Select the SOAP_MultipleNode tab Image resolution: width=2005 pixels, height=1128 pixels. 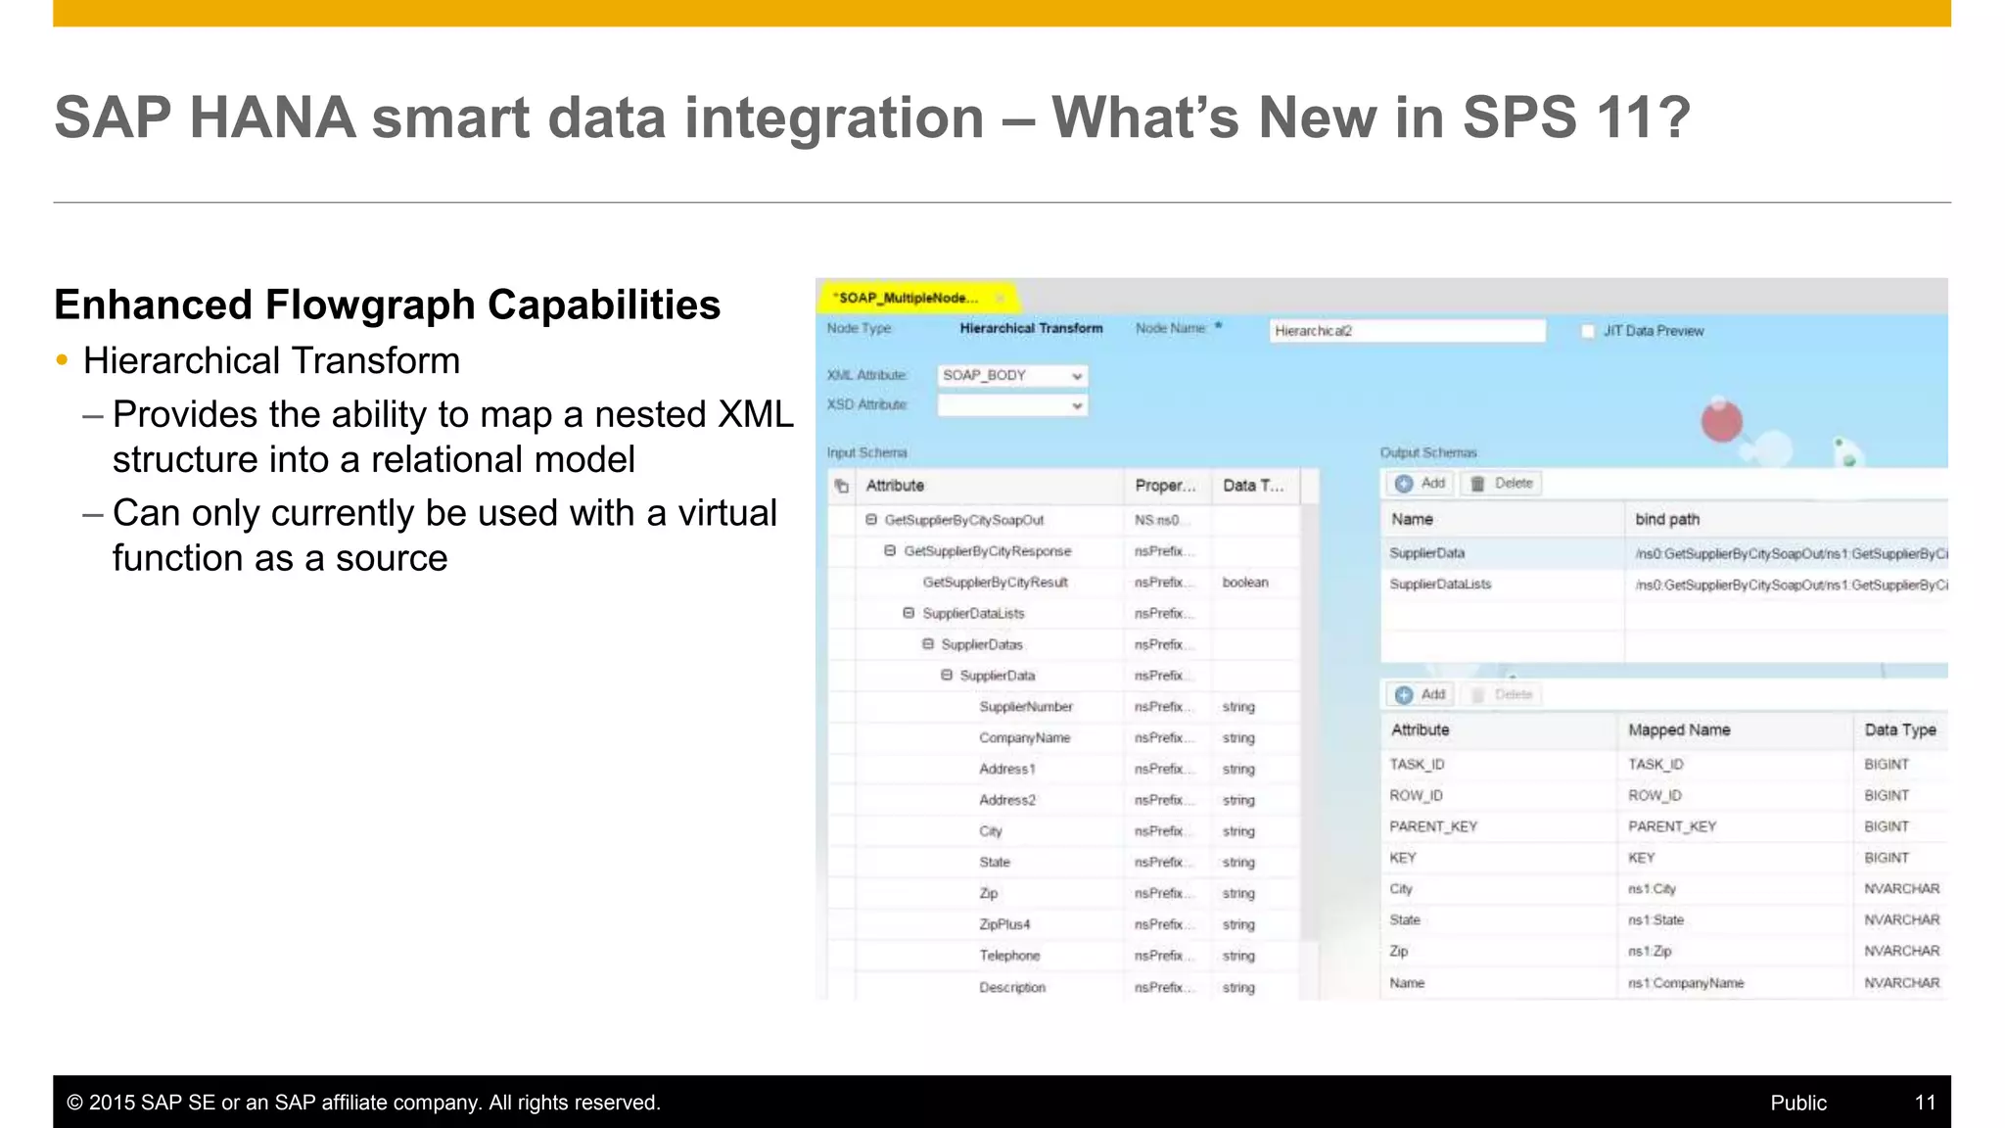coord(916,298)
